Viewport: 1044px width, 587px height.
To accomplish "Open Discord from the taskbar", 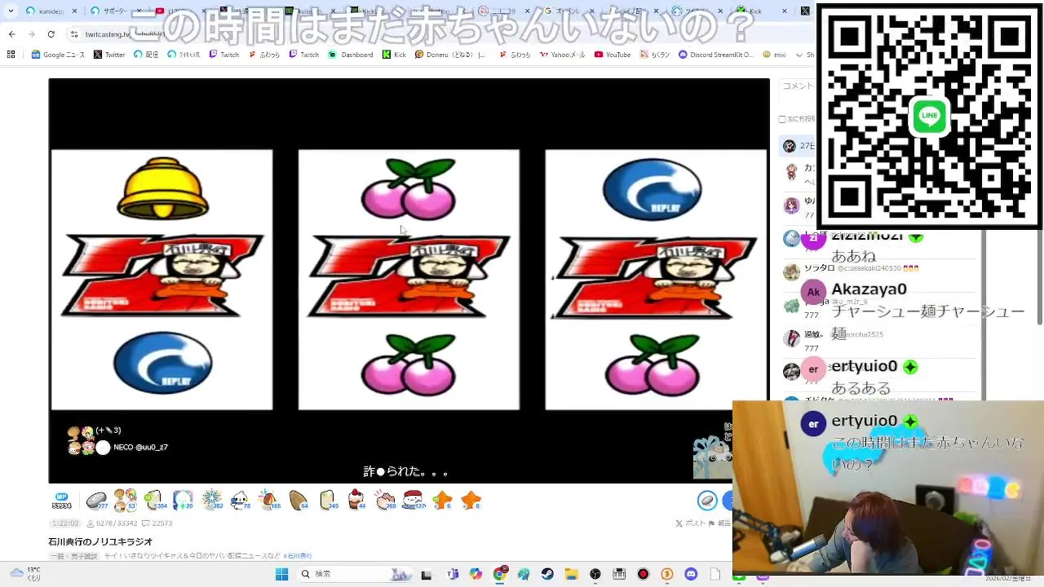I will coord(691,574).
